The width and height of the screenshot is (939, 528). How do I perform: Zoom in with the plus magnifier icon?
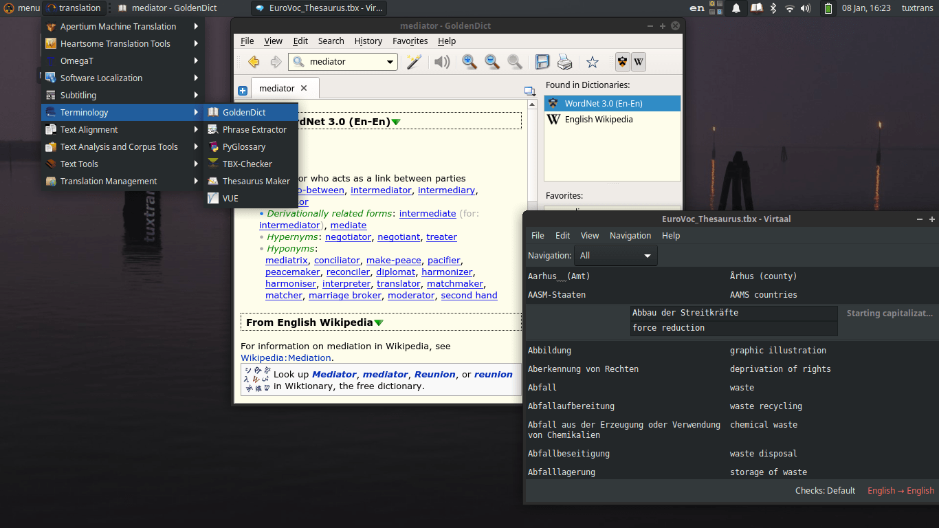tap(469, 62)
